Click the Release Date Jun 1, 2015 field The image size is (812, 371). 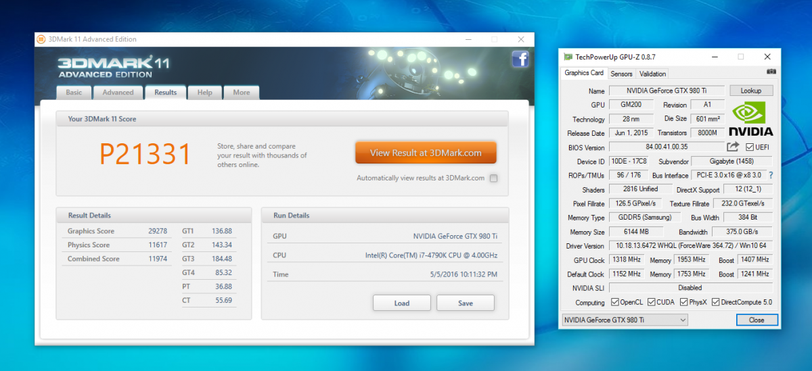pos(631,133)
